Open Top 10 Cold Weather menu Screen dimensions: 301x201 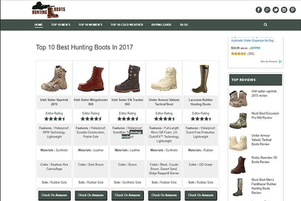point(127,25)
